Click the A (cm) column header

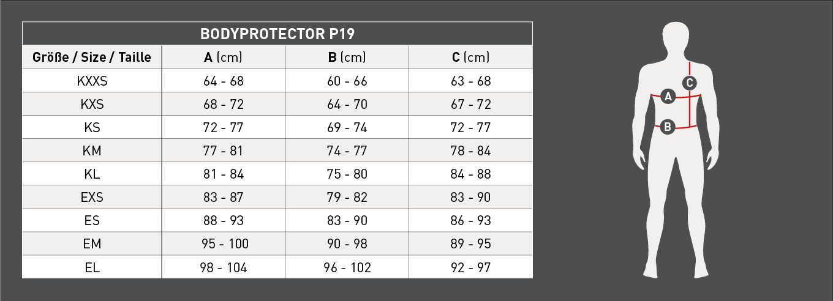click(x=224, y=58)
